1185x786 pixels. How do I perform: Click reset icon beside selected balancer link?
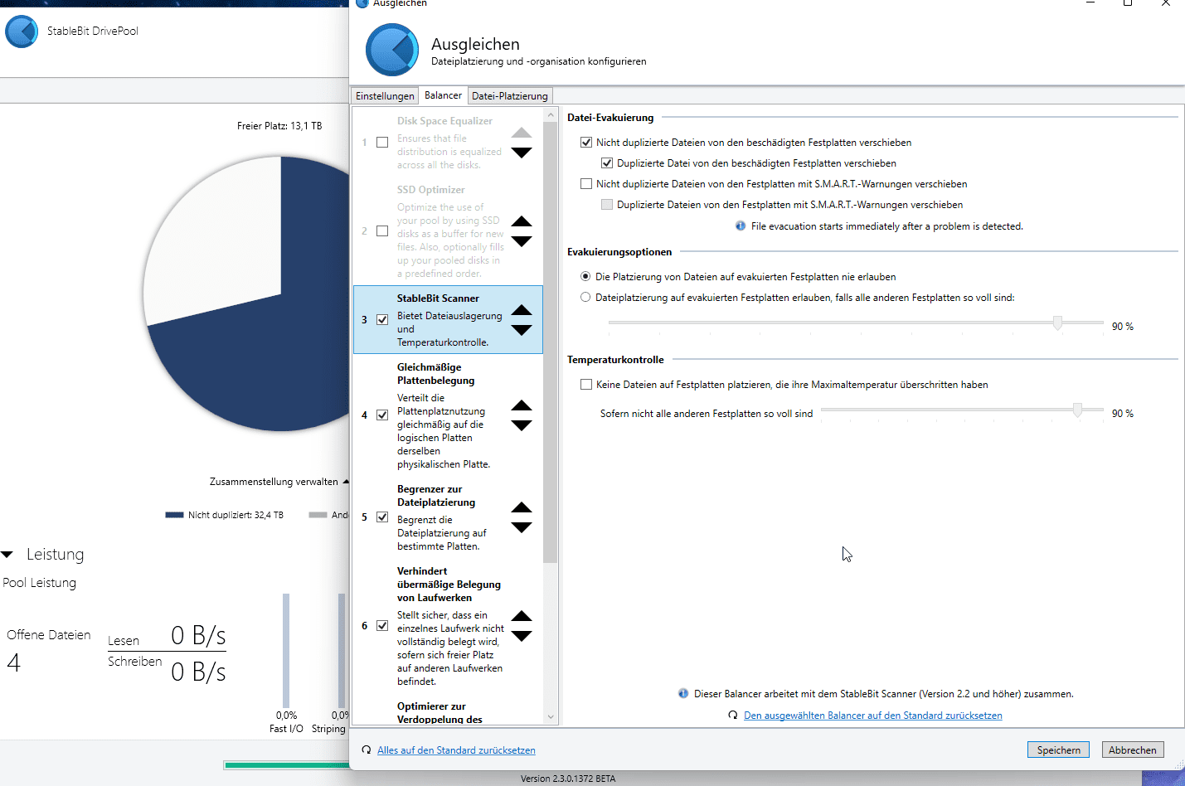733,715
